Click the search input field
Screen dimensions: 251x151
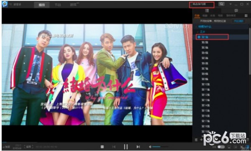tap(202, 5)
